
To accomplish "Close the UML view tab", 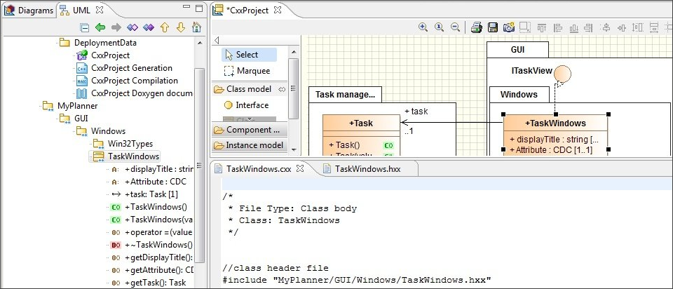I will coord(99,9).
